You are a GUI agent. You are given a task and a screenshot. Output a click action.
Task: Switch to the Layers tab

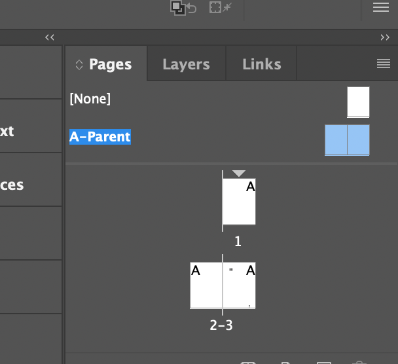(x=186, y=64)
